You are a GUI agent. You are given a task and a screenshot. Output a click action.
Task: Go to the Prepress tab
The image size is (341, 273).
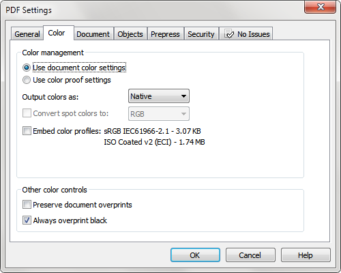tap(165, 34)
